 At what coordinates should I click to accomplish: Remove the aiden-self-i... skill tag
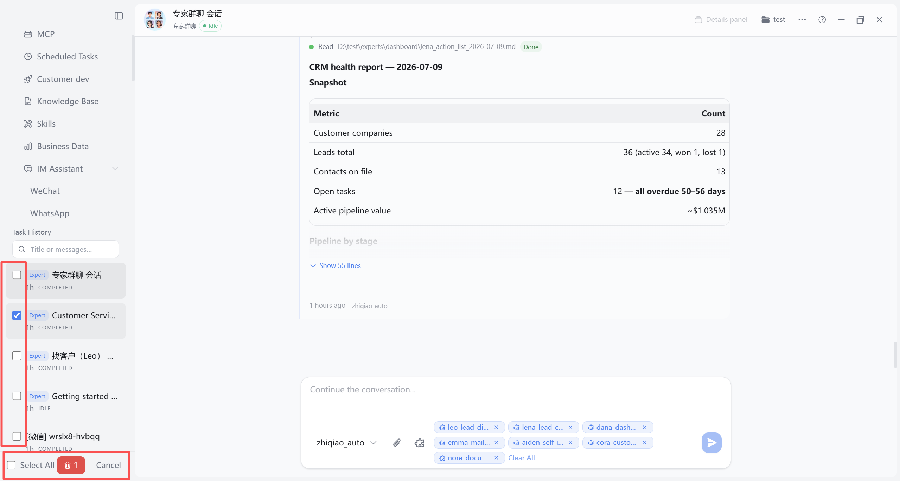pyautogui.click(x=570, y=443)
